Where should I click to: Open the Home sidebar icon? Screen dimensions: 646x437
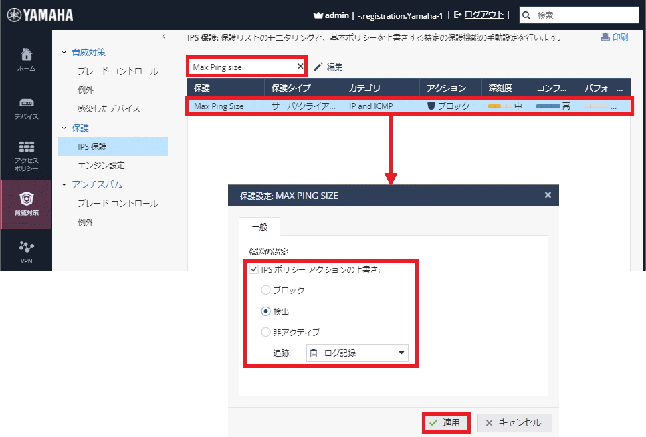[x=26, y=59]
